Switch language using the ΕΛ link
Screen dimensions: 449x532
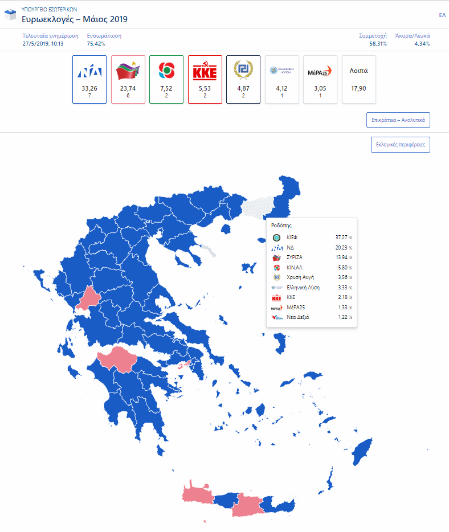(442, 15)
